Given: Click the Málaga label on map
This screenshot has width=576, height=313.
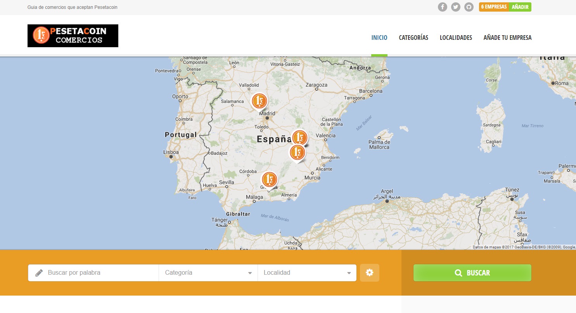Looking at the screenshot, I should 254,197.
